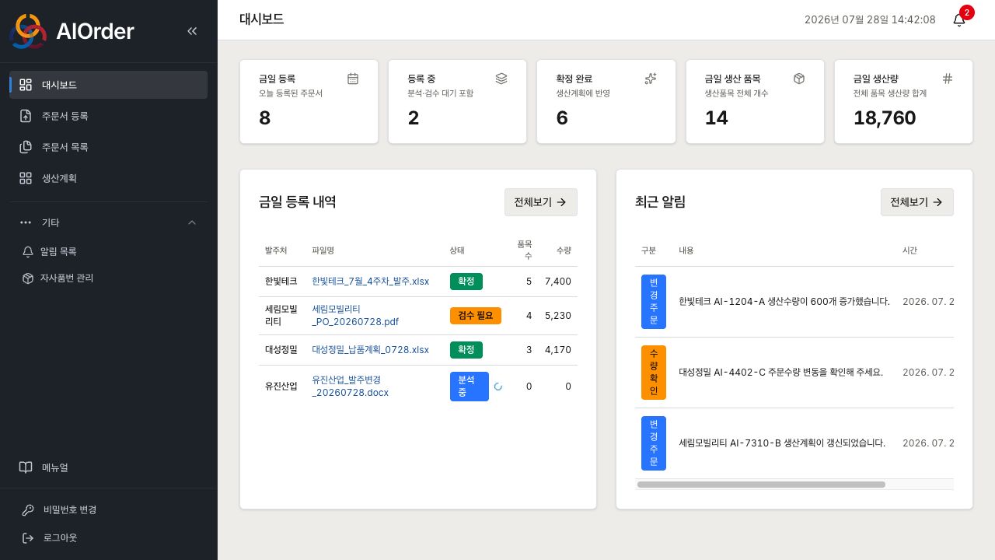Open file 세림모빌리티_PO_20260728.pdf
The height and width of the screenshot is (560, 995).
click(x=355, y=316)
